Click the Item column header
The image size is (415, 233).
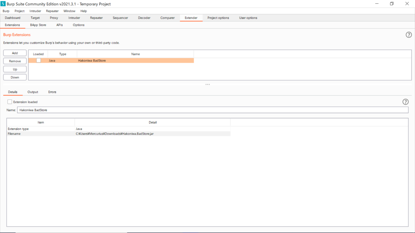point(41,123)
